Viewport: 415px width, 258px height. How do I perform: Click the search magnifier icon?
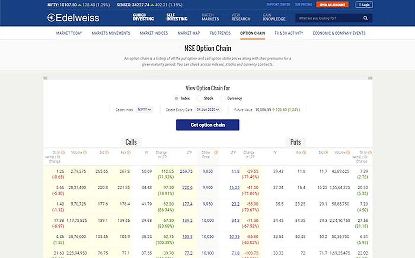365,18
